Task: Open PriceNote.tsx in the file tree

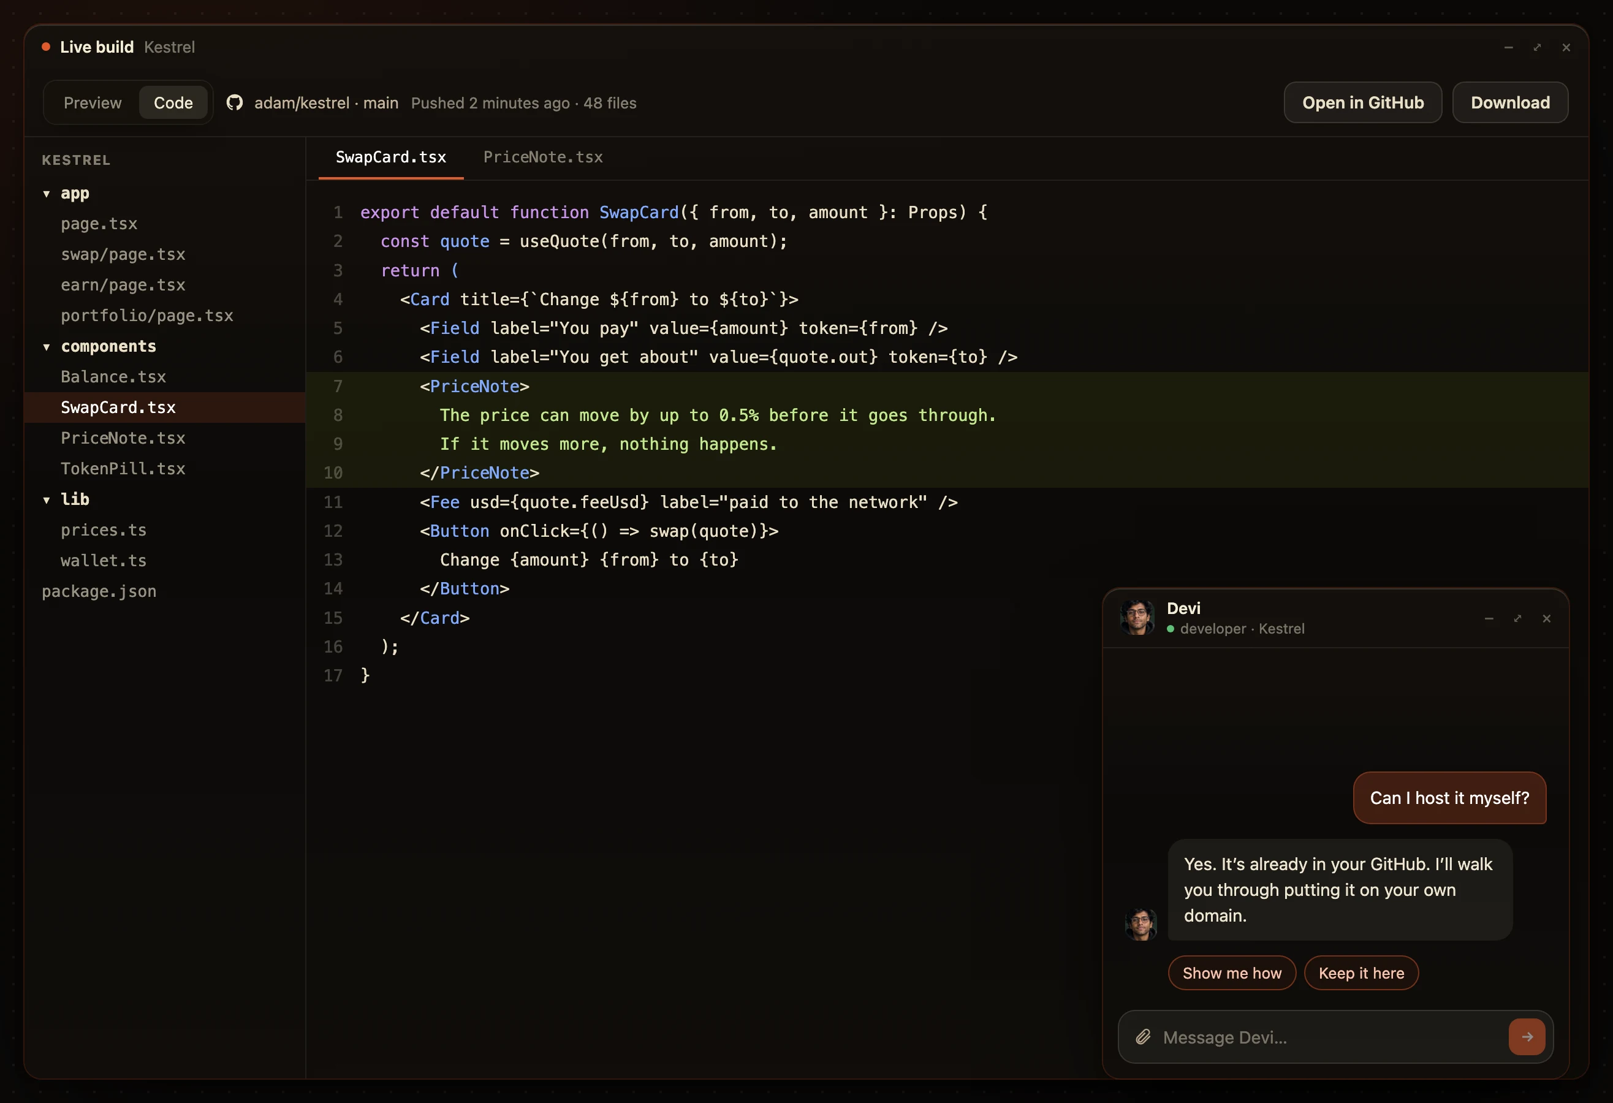Action: [x=165, y=438]
